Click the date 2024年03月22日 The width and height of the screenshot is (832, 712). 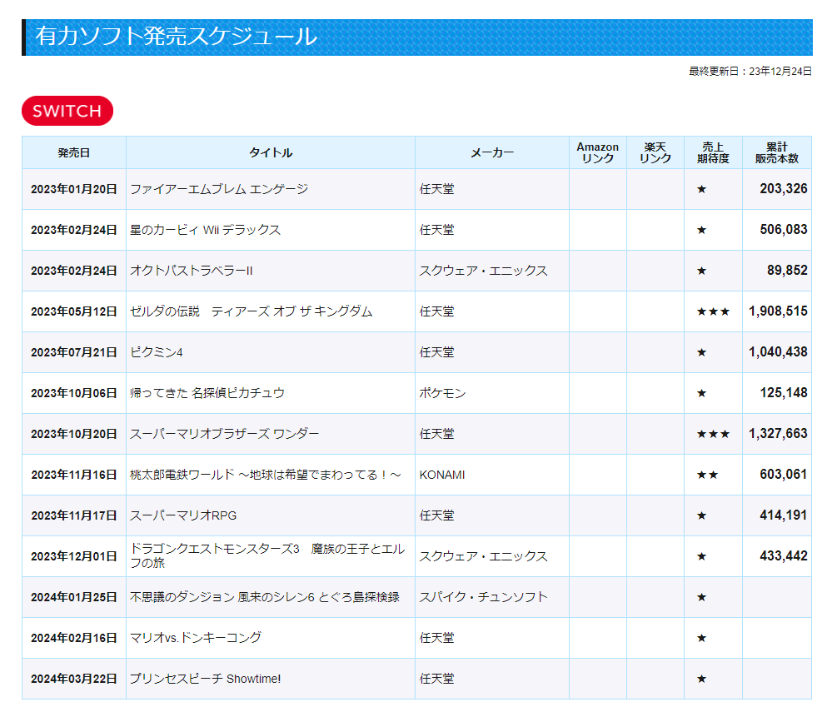74,679
